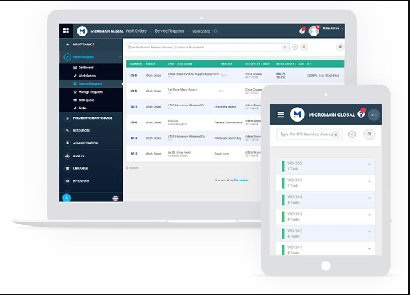Open the SR-9 service request link
410x295 pixels.
click(x=134, y=76)
